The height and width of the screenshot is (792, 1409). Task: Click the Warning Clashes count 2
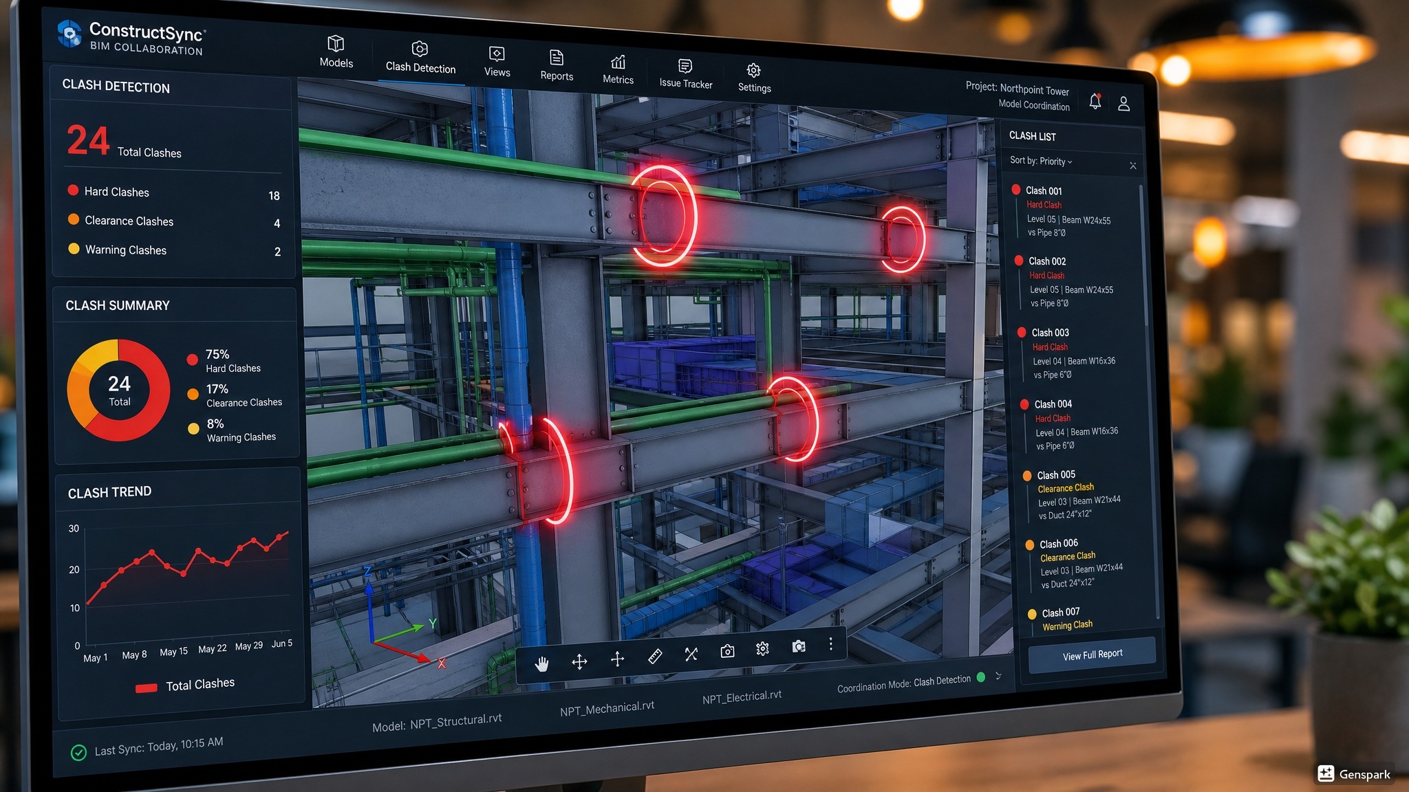pyautogui.click(x=277, y=252)
